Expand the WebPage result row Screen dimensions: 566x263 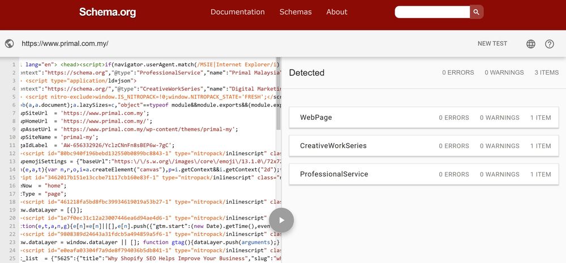(424, 118)
